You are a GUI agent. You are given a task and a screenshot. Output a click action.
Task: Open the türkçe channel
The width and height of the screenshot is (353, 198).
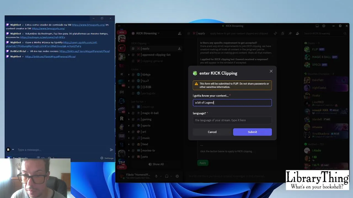[146, 75]
